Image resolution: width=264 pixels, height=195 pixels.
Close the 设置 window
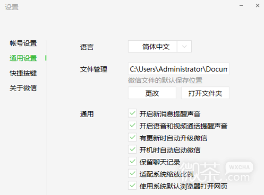point(258,6)
